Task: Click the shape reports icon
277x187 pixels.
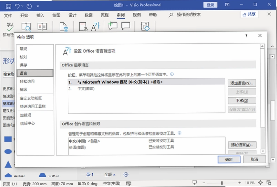Action: [x=145, y=26]
